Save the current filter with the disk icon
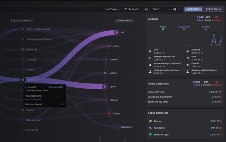Screen dimensions: 226x142 point(175,9)
